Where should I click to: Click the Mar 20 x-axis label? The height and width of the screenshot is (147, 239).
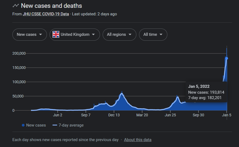[142, 115]
